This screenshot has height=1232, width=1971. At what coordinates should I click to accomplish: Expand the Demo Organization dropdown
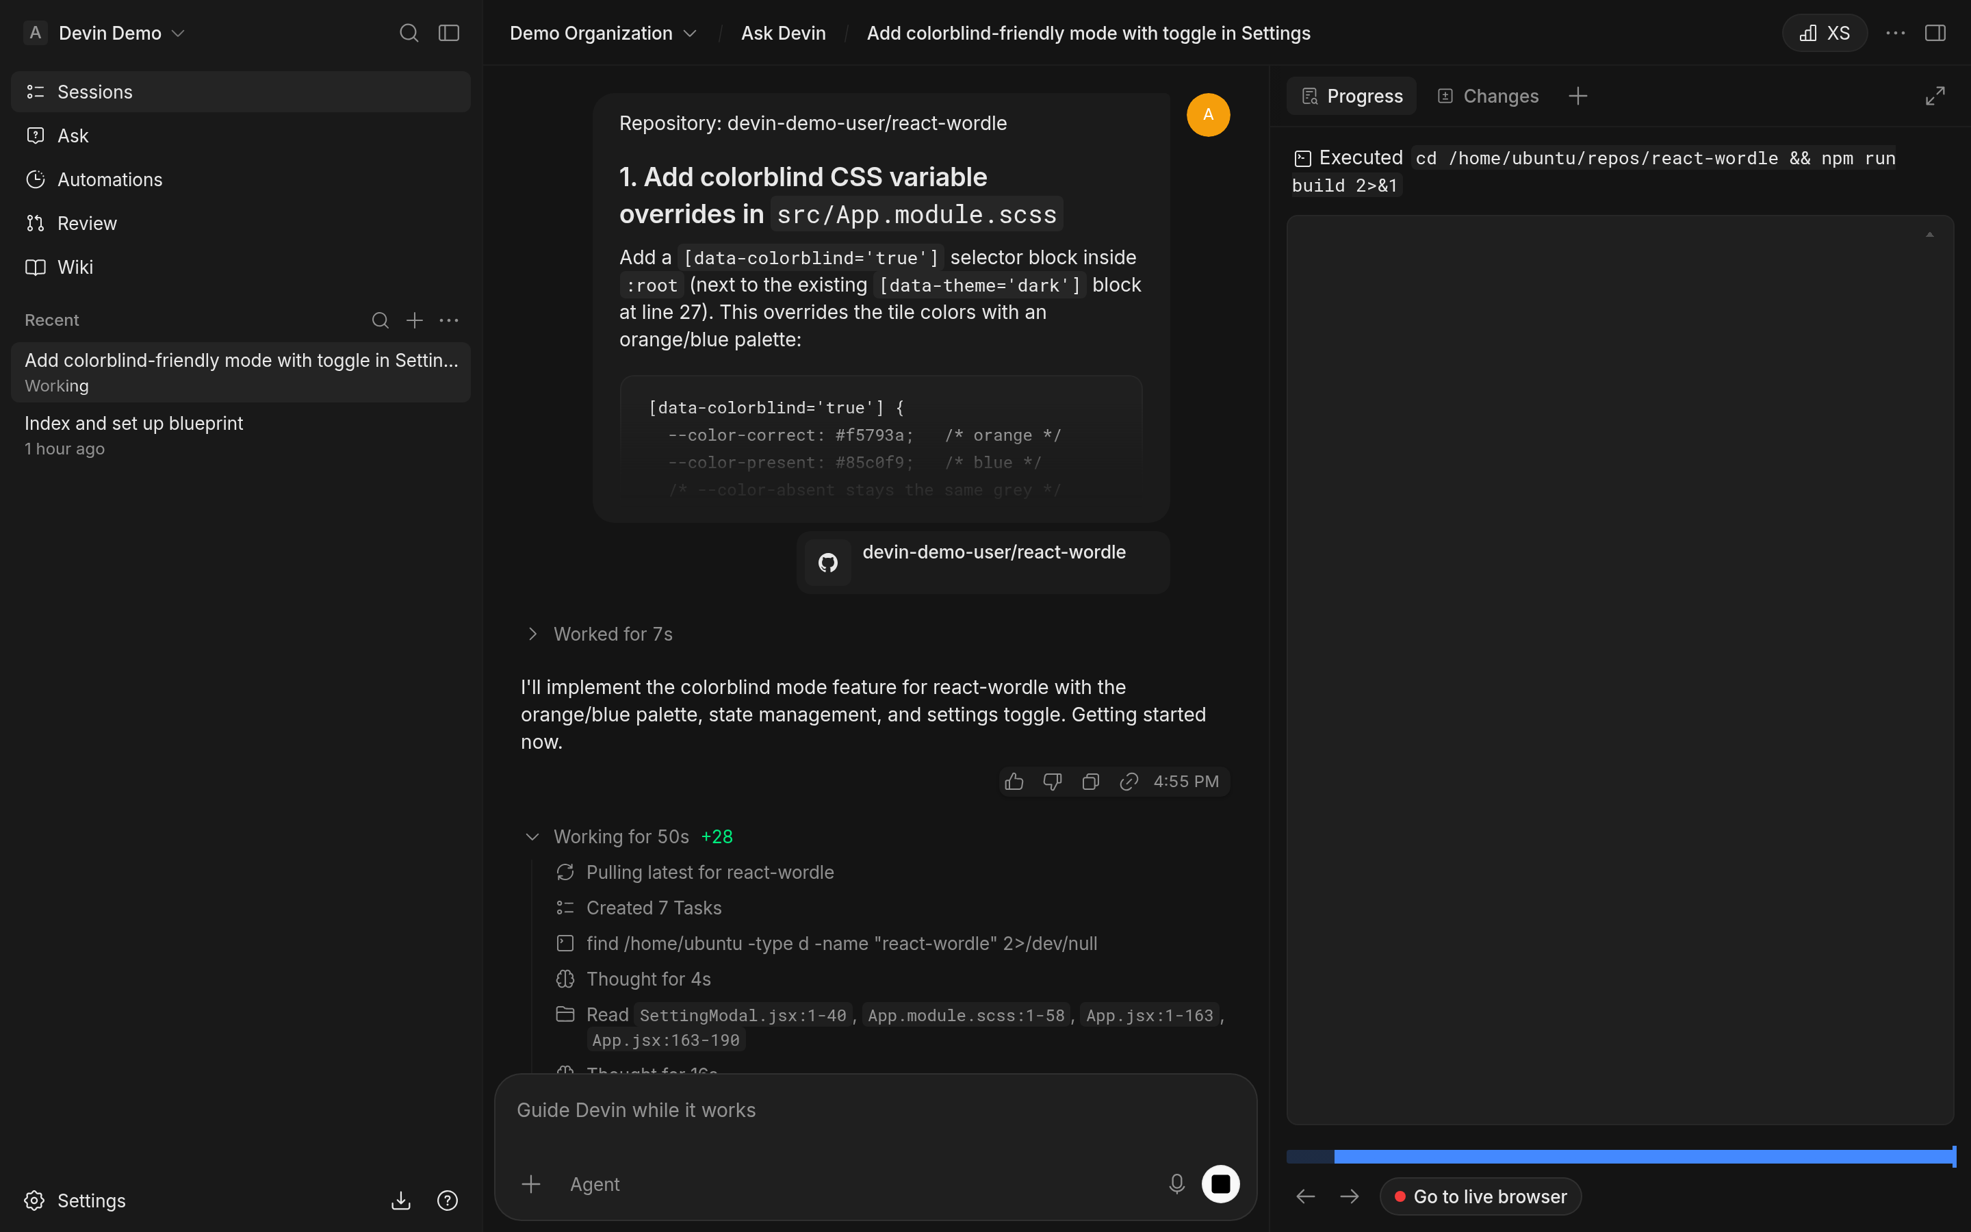tap(604, 33)
